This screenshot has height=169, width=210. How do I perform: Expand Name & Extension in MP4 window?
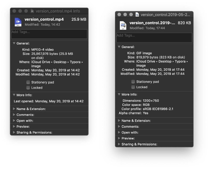(14, 109)
